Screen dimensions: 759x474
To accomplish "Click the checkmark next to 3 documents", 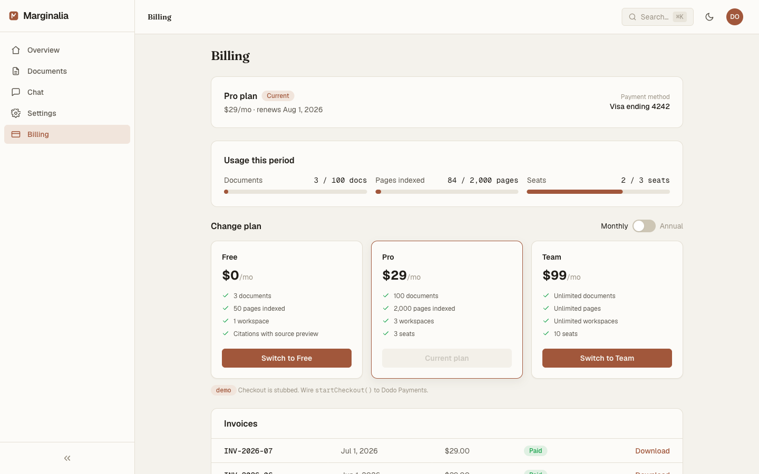I will coord(226,295).
